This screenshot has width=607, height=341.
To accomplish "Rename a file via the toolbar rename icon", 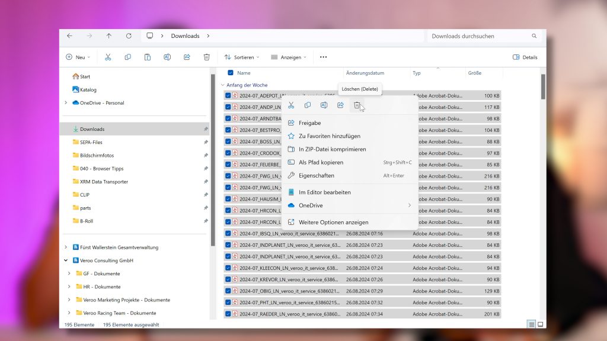I will [x=167, y=57].
